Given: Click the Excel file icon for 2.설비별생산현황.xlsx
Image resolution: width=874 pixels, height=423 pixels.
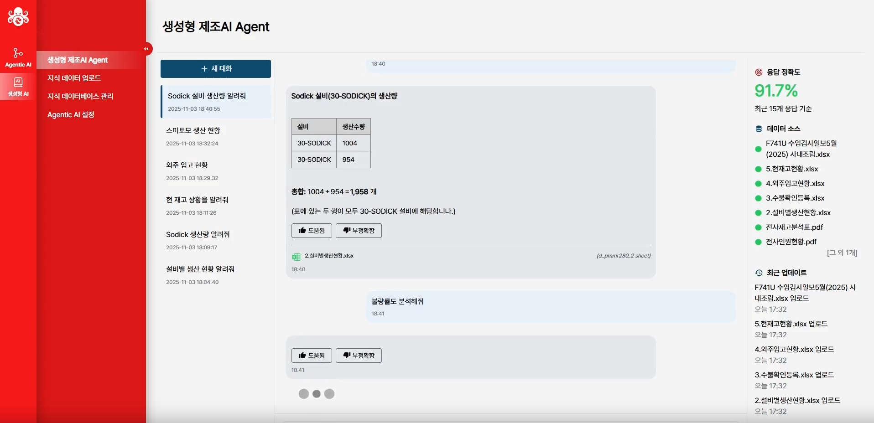Looking at the screenshot, I should pyautogui.click(x=296, y=257).
